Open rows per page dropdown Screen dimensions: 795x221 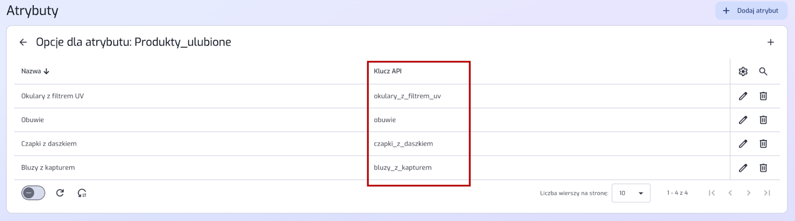(631, 193)
